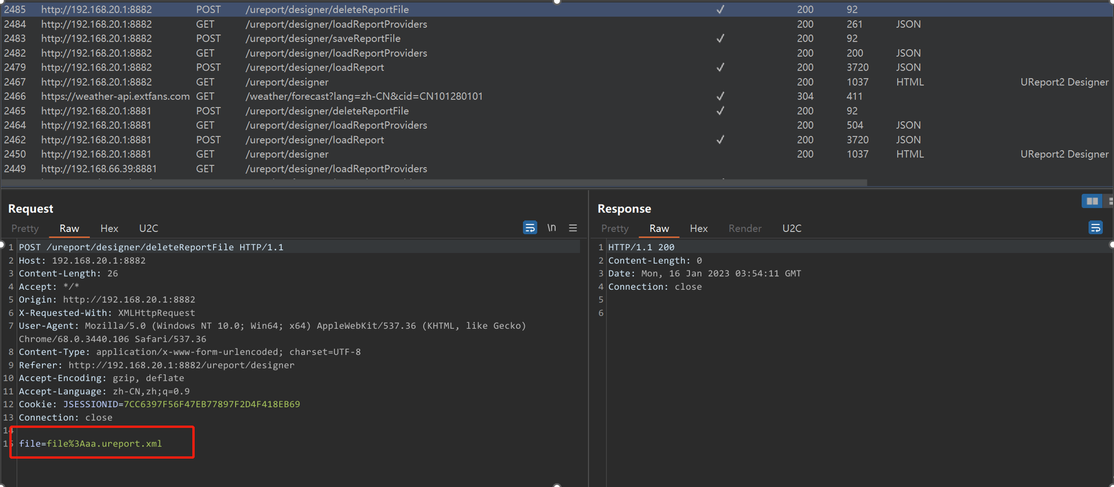This screenshot has width=1114, height=487.
Task: Click the Content-Type header in Request
Action: [x=190, y=352]
